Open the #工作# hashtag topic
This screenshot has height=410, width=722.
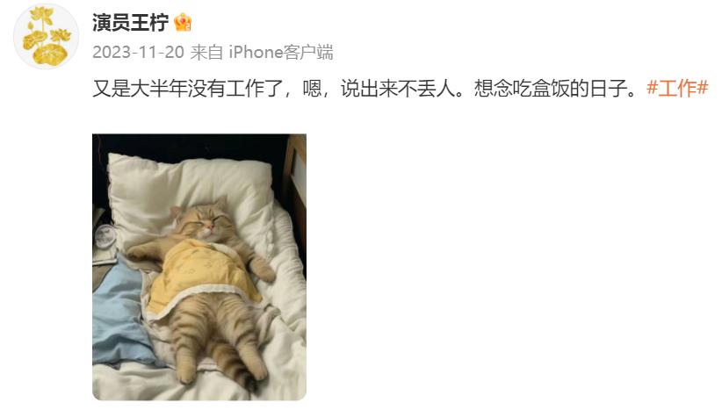[x=677, y=88]
